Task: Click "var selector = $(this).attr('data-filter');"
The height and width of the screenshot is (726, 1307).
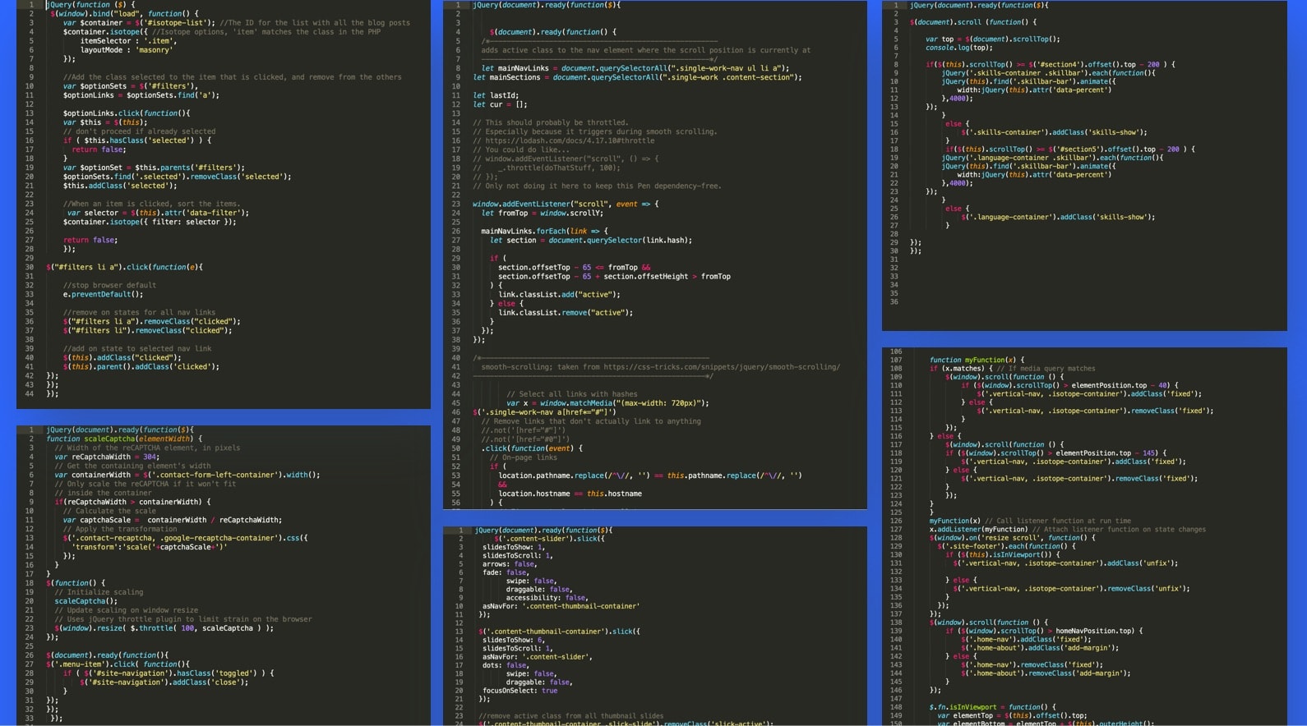Action: 158,213
